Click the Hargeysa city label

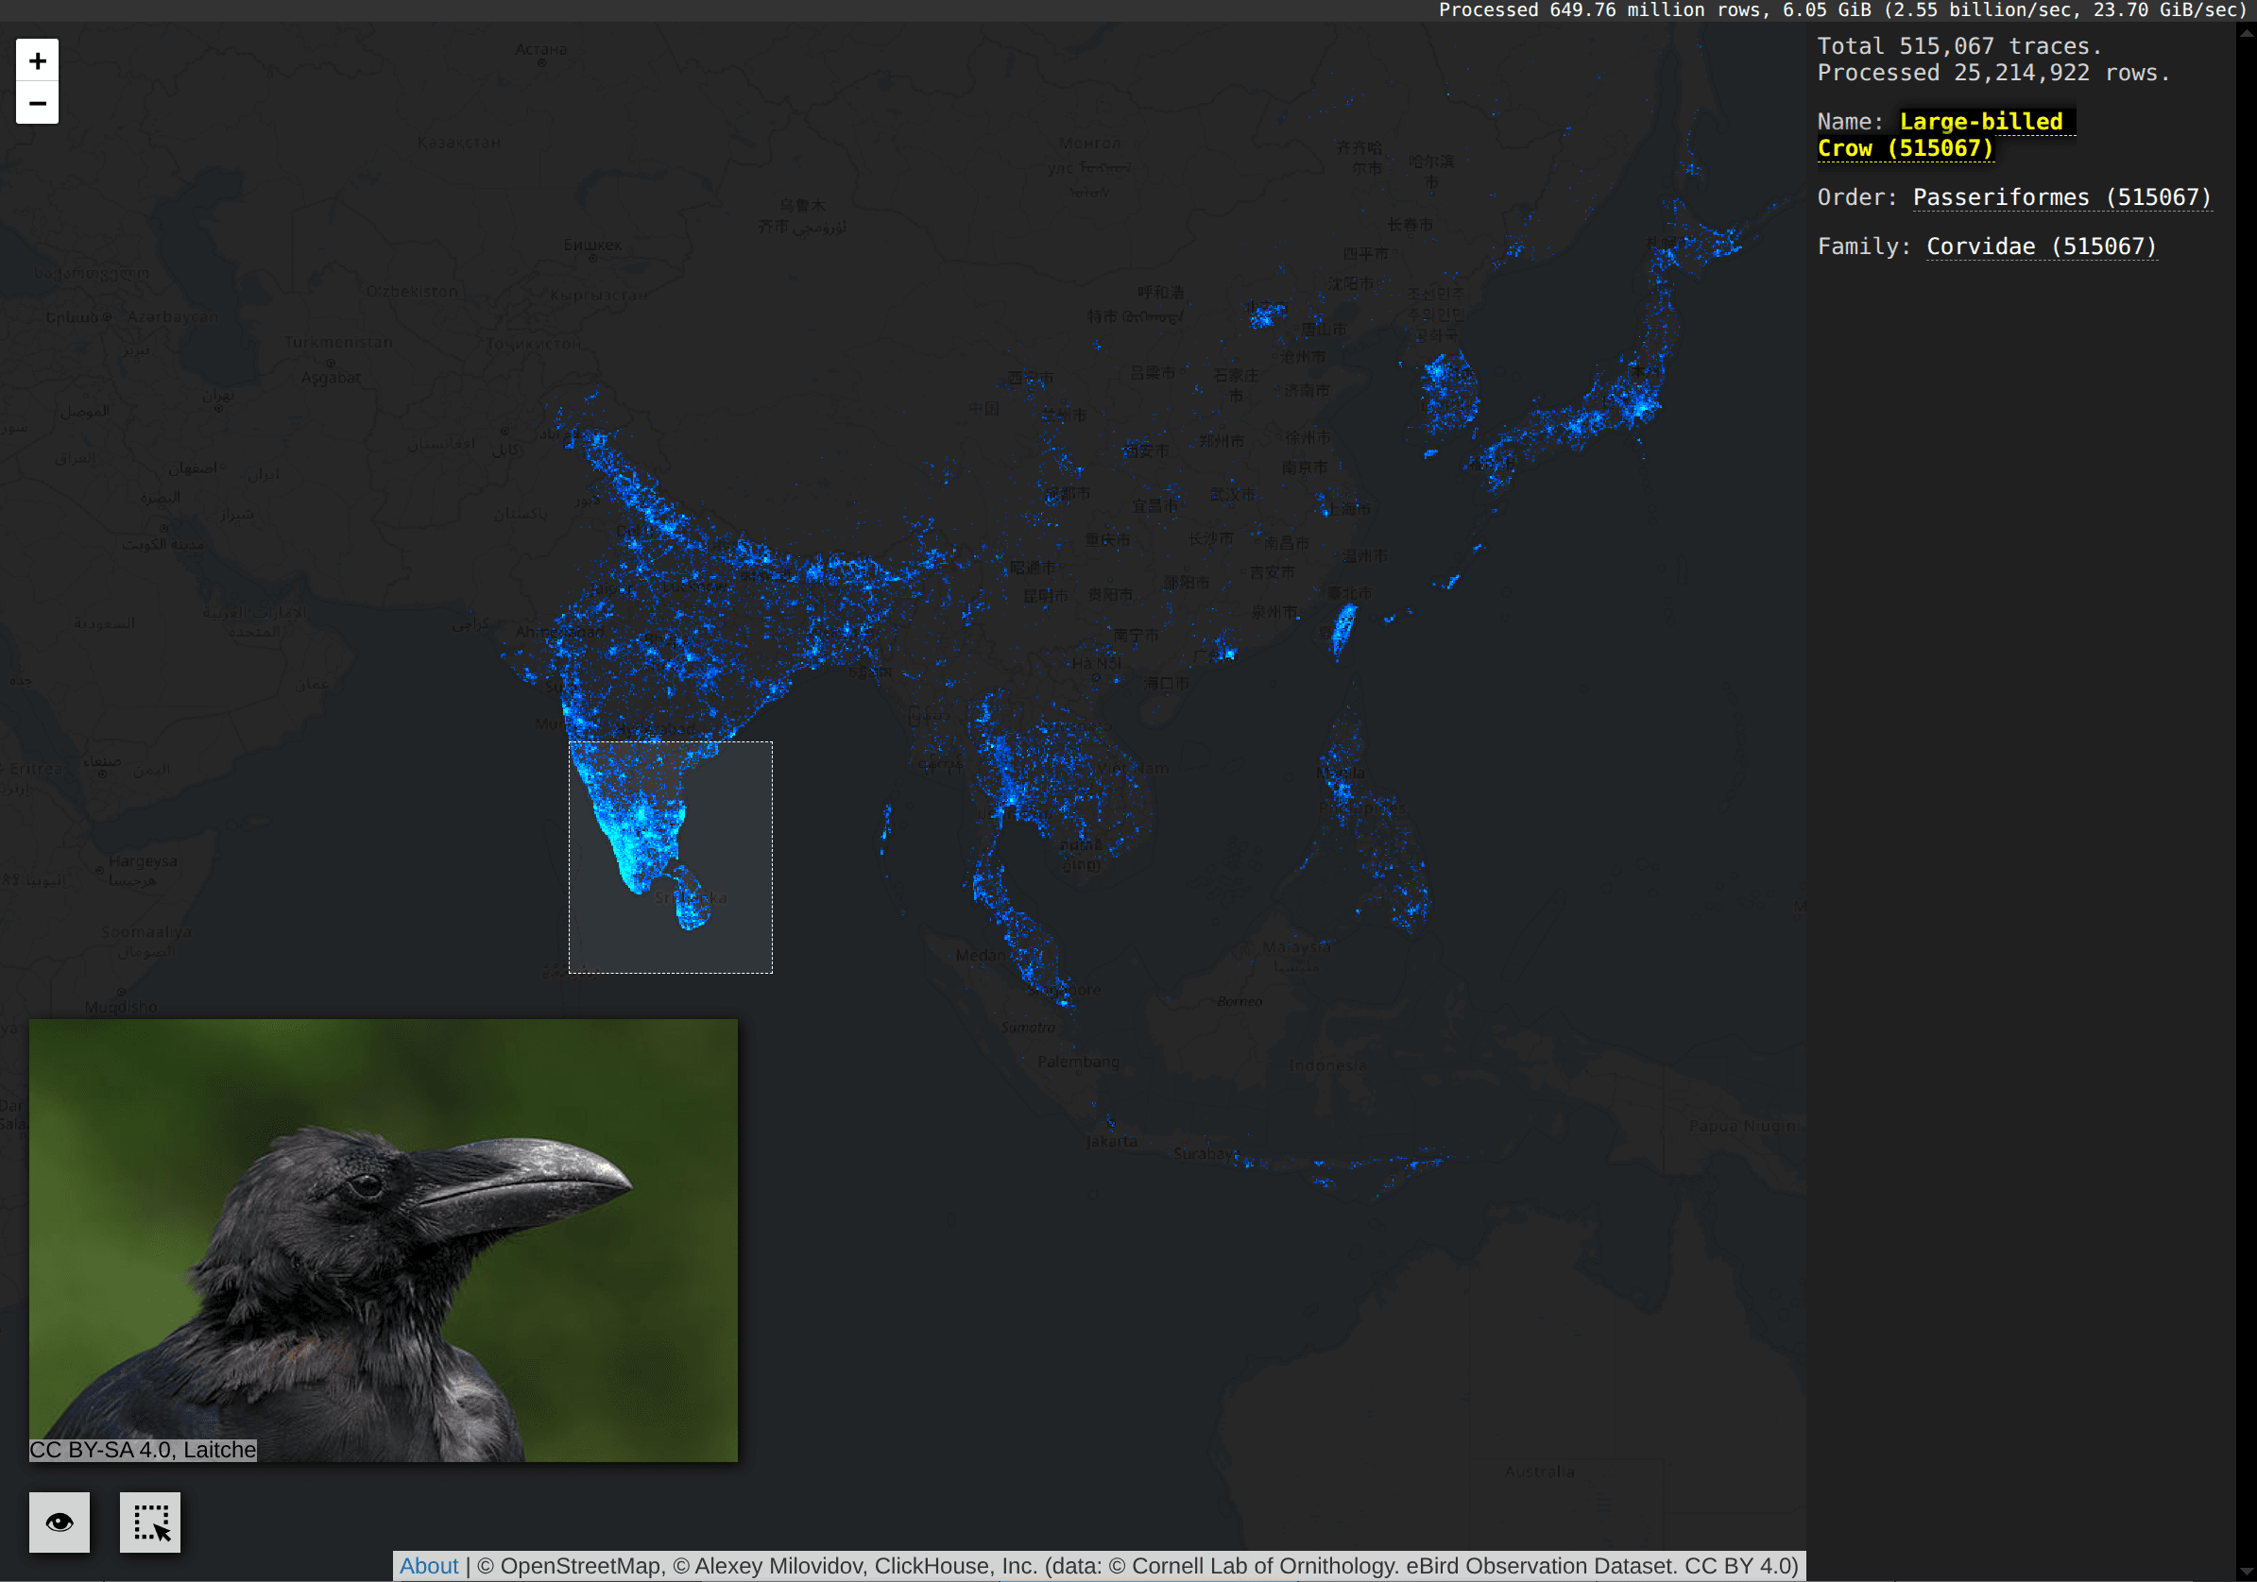143,860
